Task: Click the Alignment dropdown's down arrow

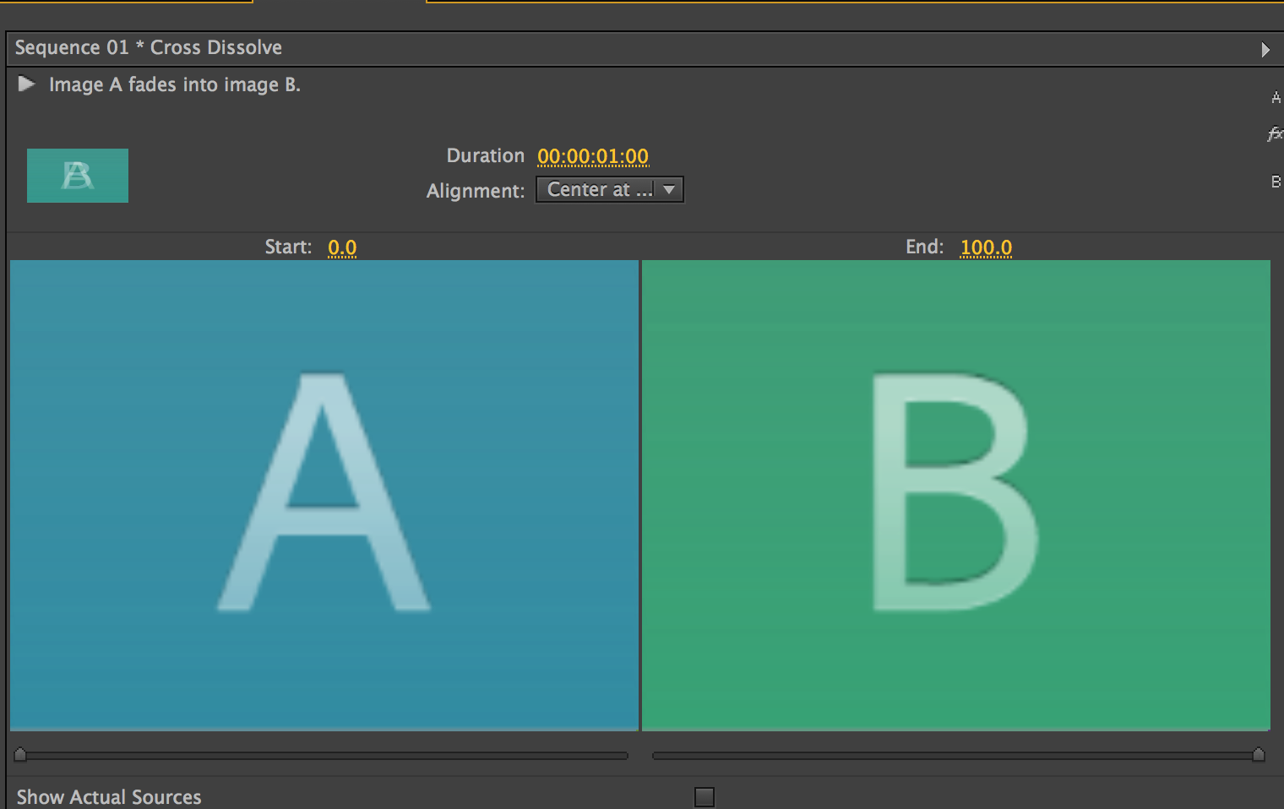Action: 669,190
